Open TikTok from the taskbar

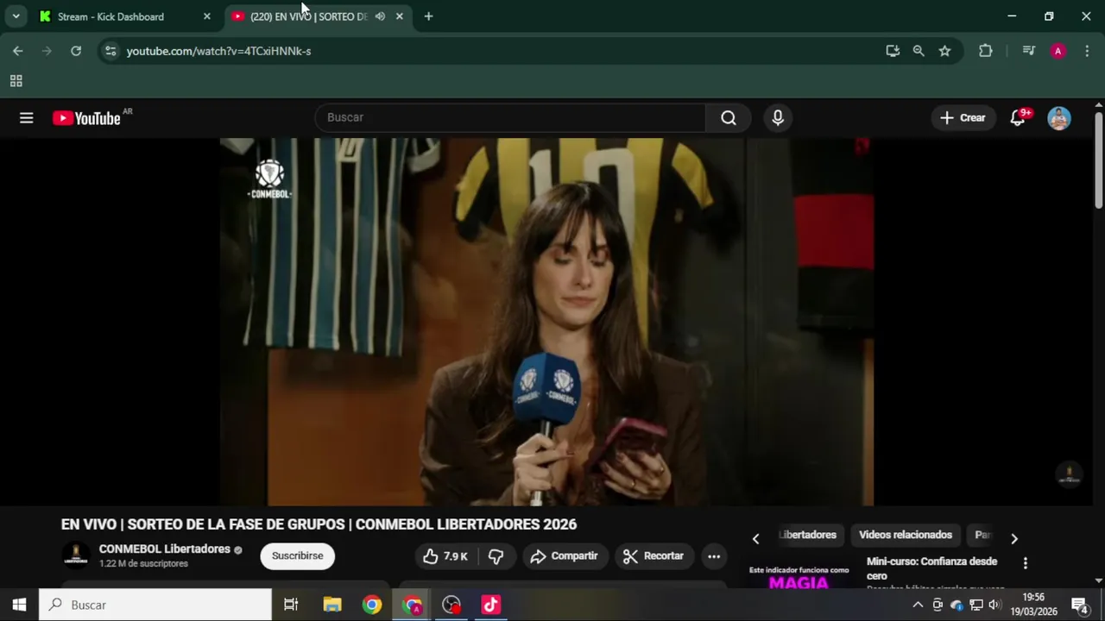click(490, 605)
